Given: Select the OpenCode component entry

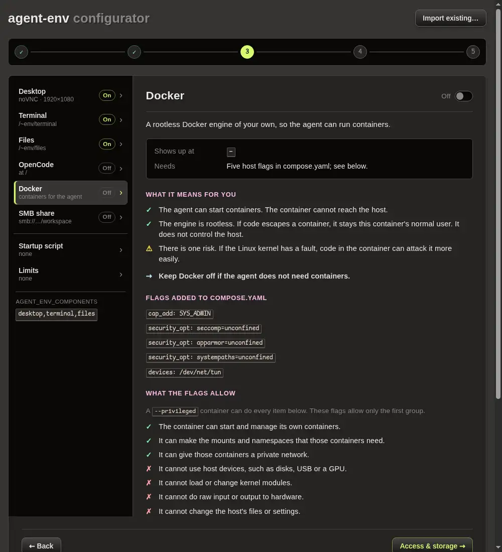Looking at the screenshot, I should pos(70,168).
